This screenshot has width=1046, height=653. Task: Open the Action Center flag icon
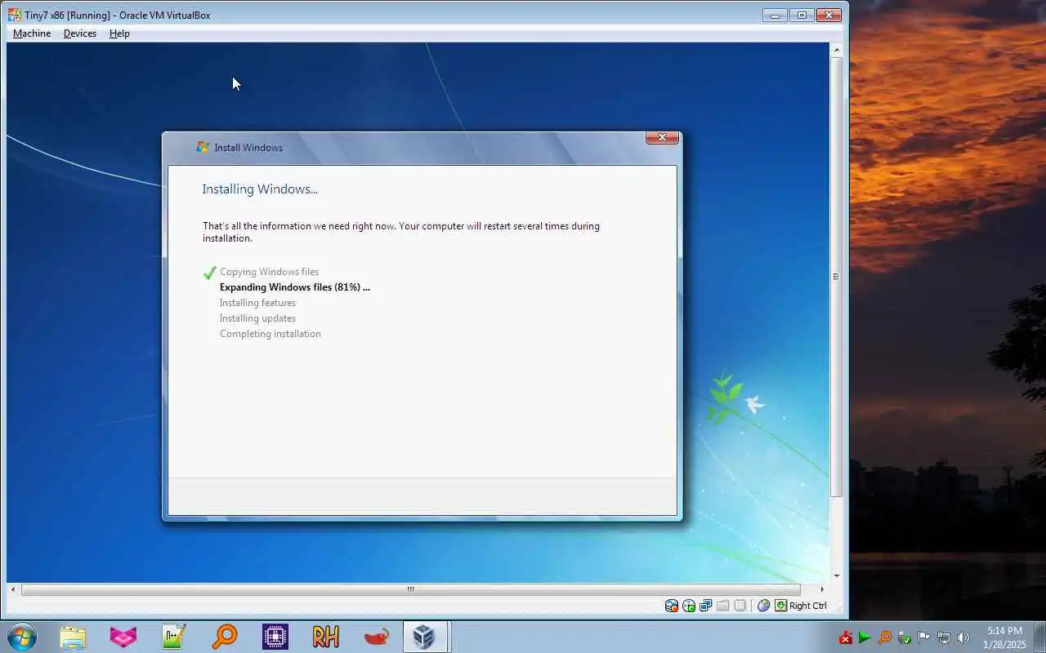923,638
